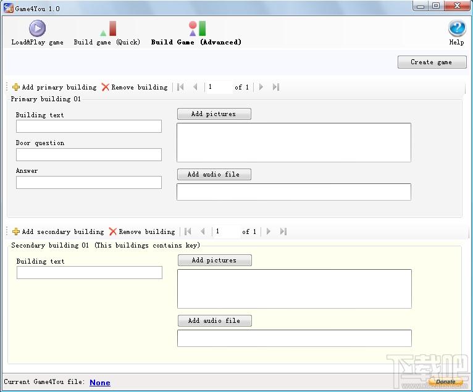
Task: Select Build Game (Advanced) mode
Action: tap(196, 33)
